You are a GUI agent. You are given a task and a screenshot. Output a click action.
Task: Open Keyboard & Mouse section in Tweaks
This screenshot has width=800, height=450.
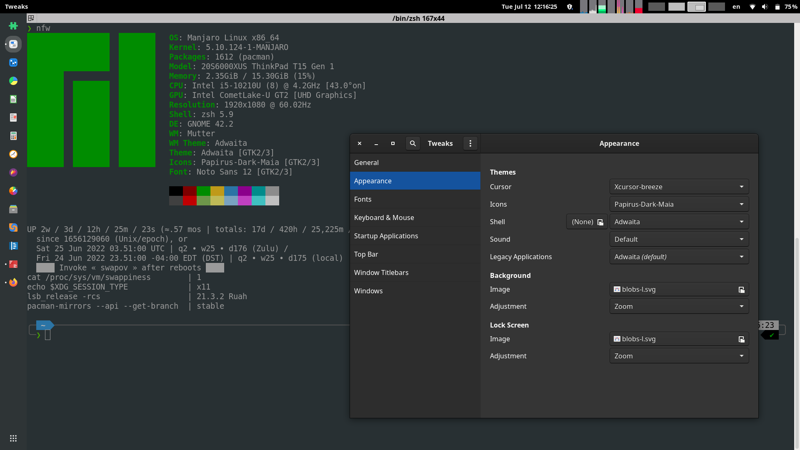click(415, 217)
